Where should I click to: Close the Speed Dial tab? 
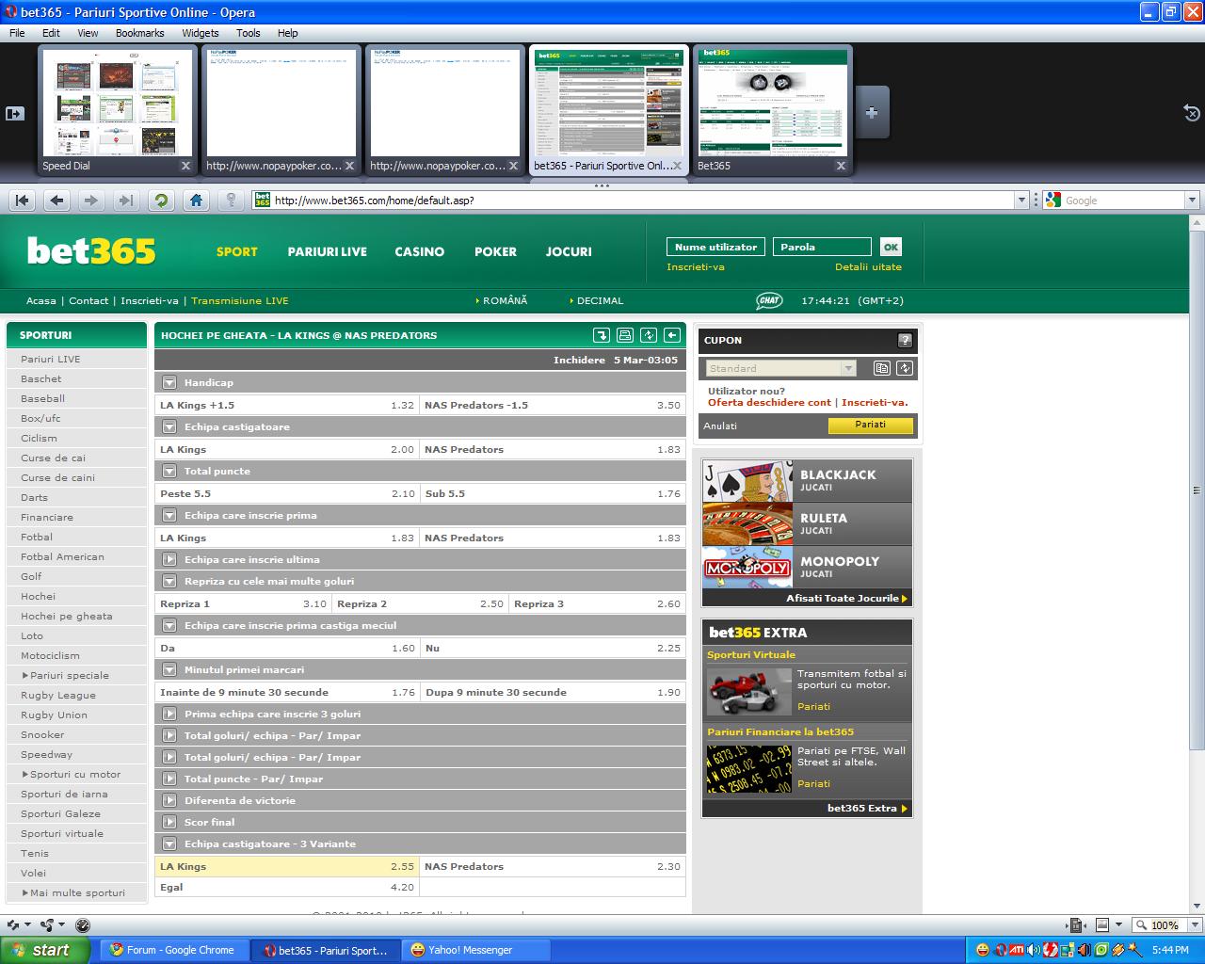[185, 166]
